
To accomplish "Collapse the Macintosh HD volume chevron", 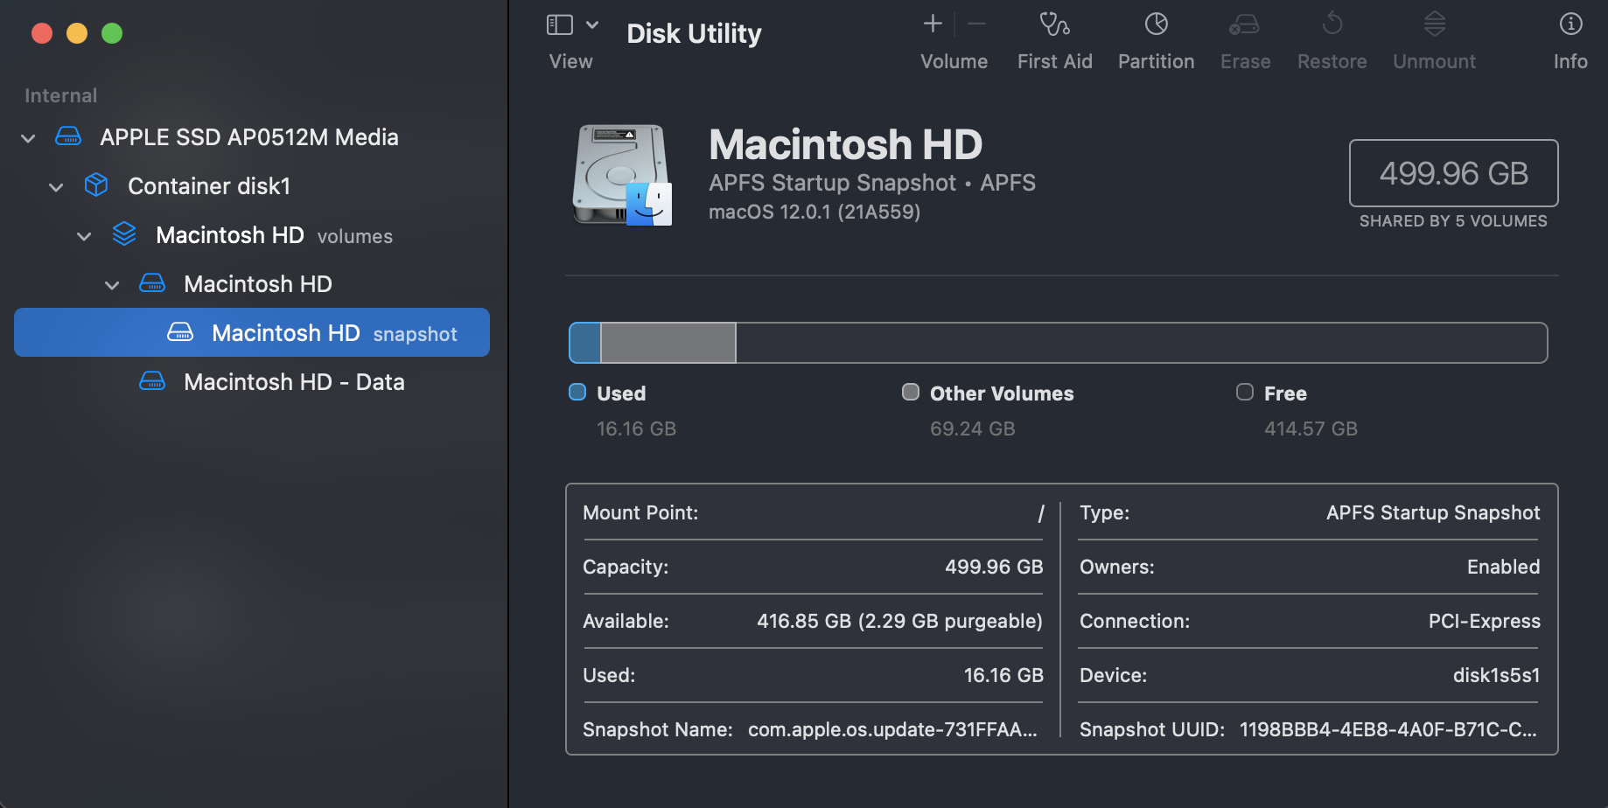I will click(x=112, y=285).
